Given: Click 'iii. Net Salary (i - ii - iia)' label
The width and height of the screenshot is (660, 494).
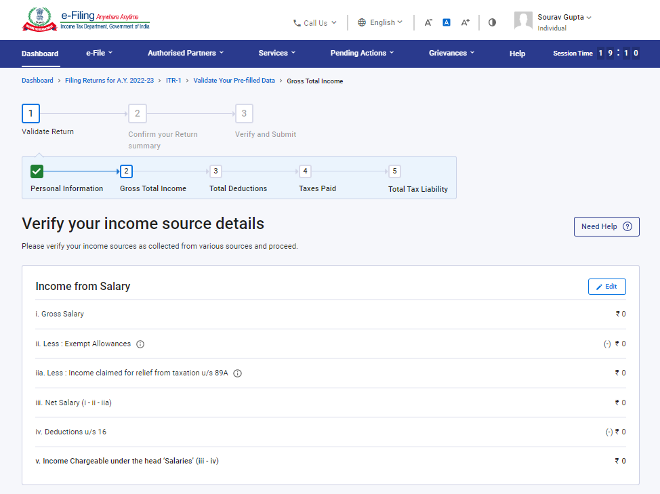Looking at the screenshot, I should click(74, 403).
